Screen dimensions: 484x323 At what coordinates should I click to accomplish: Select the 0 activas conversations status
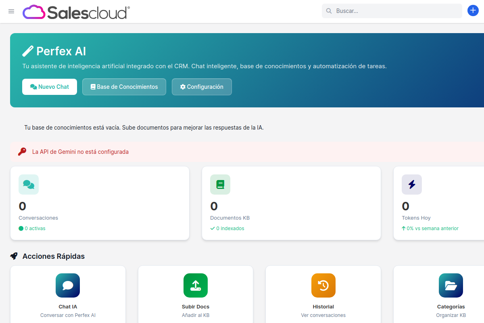32,228
